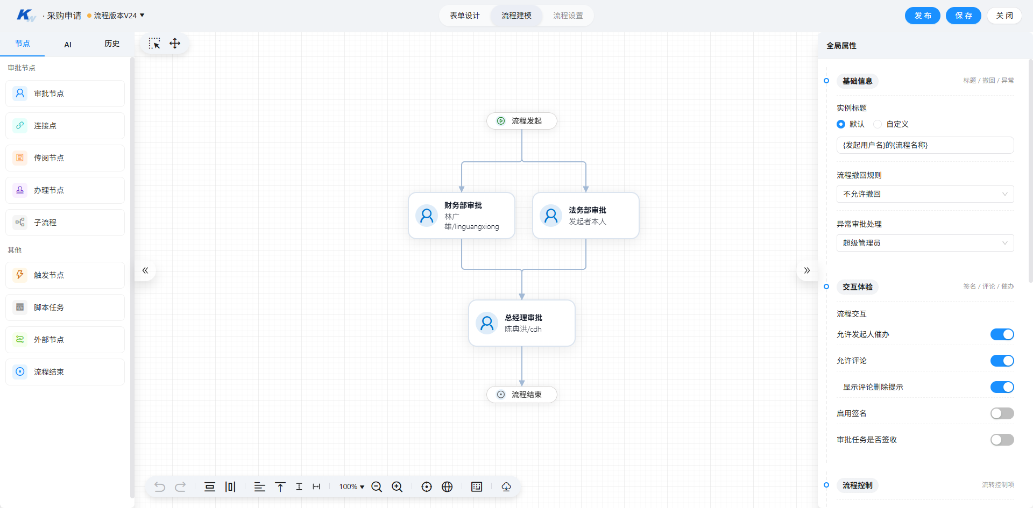Zoom in on the canvas
This screenshot has width=1033, height=508.
pyautogui.click(x=397, y=487)
